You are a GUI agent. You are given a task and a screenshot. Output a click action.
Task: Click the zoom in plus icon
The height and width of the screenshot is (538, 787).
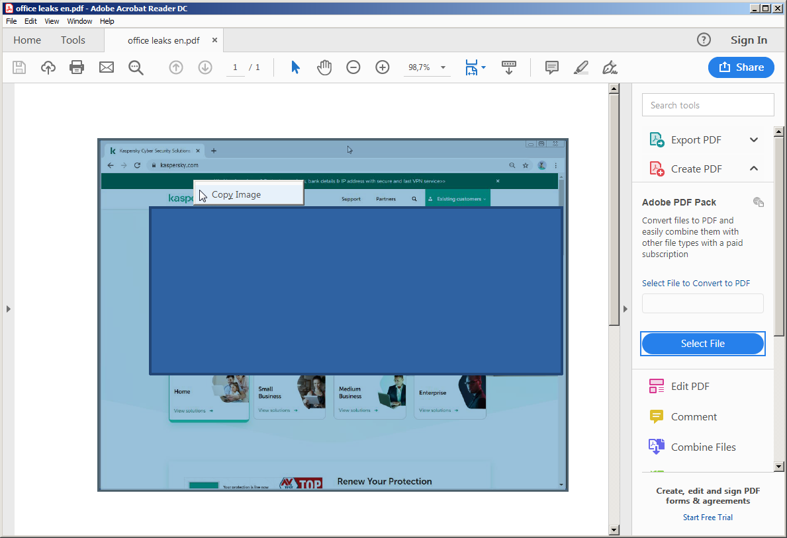[383, 67]
